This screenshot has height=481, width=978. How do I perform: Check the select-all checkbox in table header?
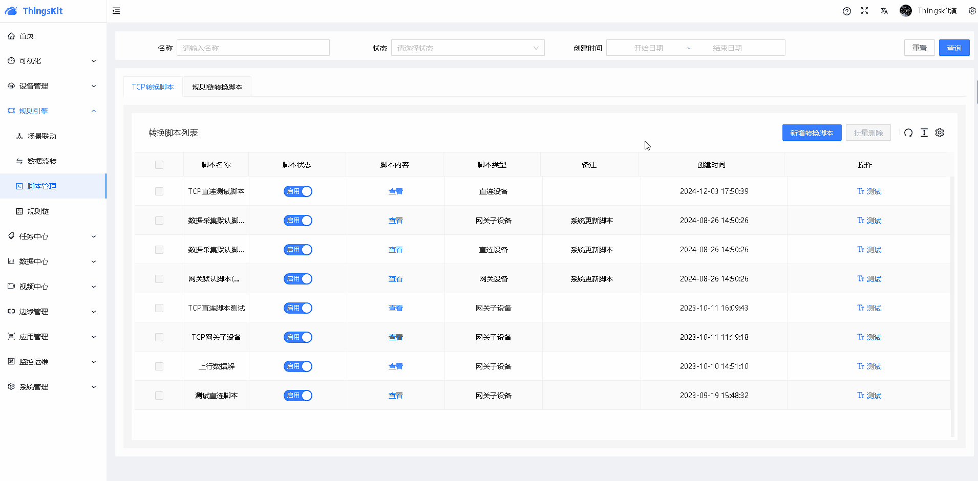pyautogui.click(x=159, y=165)
